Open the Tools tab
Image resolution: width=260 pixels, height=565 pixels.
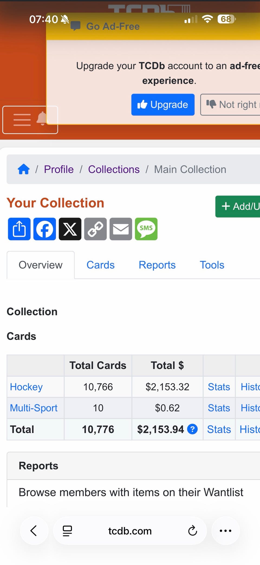(212, 265)
